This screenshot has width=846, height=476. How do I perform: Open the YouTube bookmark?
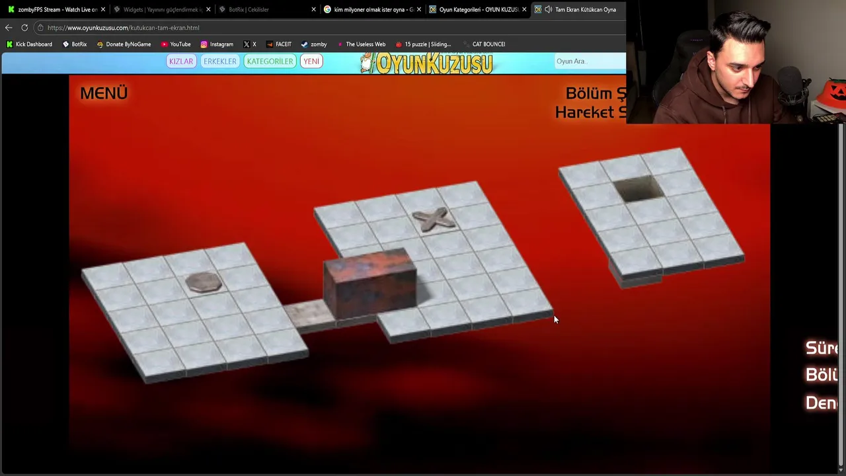(176, 44)
